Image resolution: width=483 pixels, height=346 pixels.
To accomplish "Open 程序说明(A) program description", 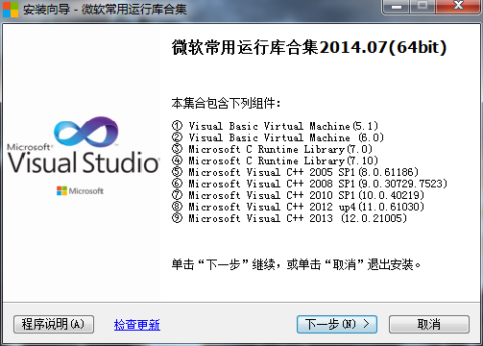I will click(x=54, y=324).
